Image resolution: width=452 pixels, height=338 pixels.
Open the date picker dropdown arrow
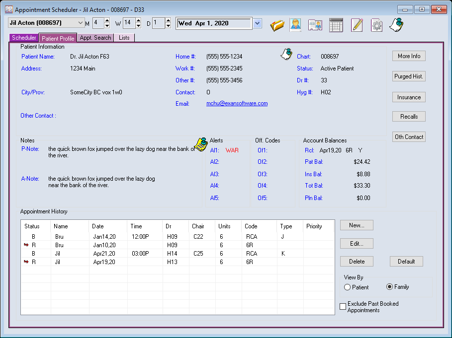pyautogui.click(x=257, y=23)
